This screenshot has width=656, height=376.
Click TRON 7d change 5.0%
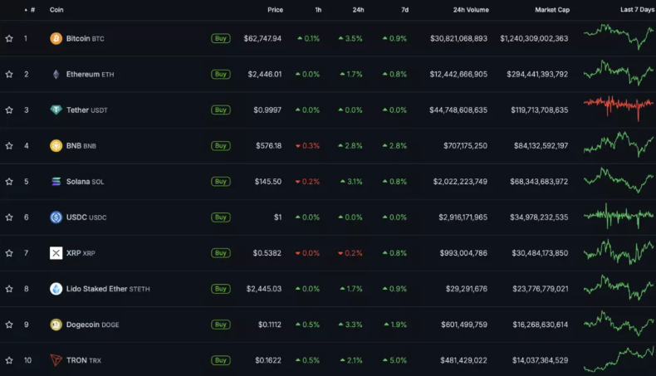(x=394, y=360)
